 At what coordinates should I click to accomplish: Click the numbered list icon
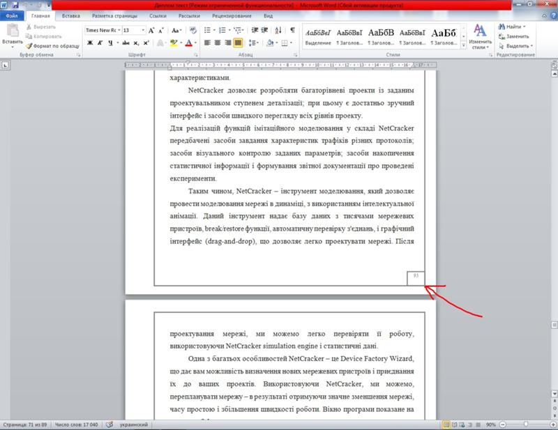coord(223,30)
